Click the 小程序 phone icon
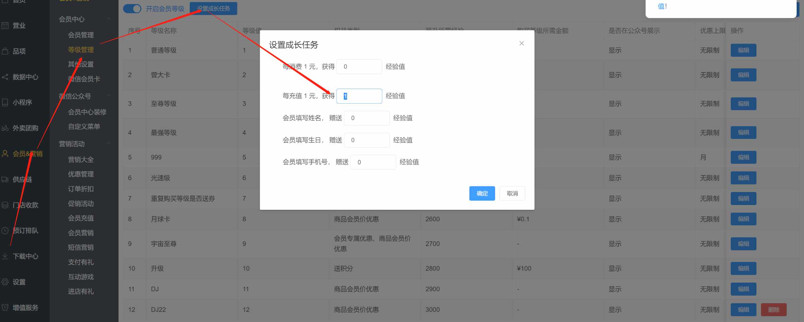The height and width of the screenshot is (322, 804). coord(5,102)
